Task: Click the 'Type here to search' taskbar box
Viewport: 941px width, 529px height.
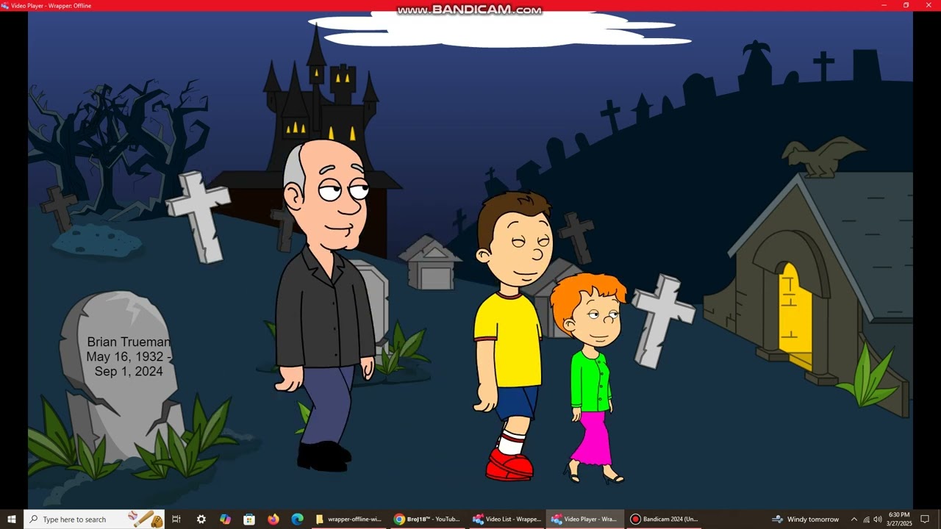Action: tap(96, 519)
